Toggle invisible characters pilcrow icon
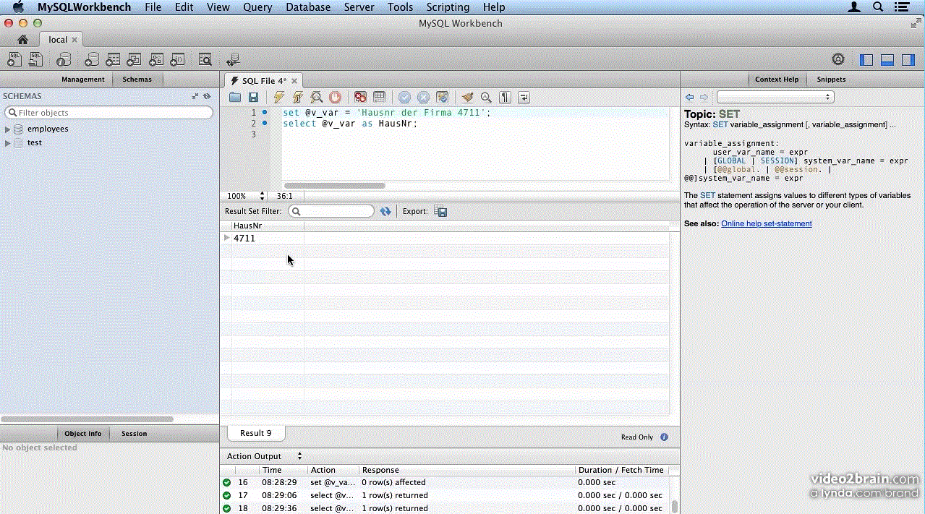925x514 pixels. coord(506,98)
